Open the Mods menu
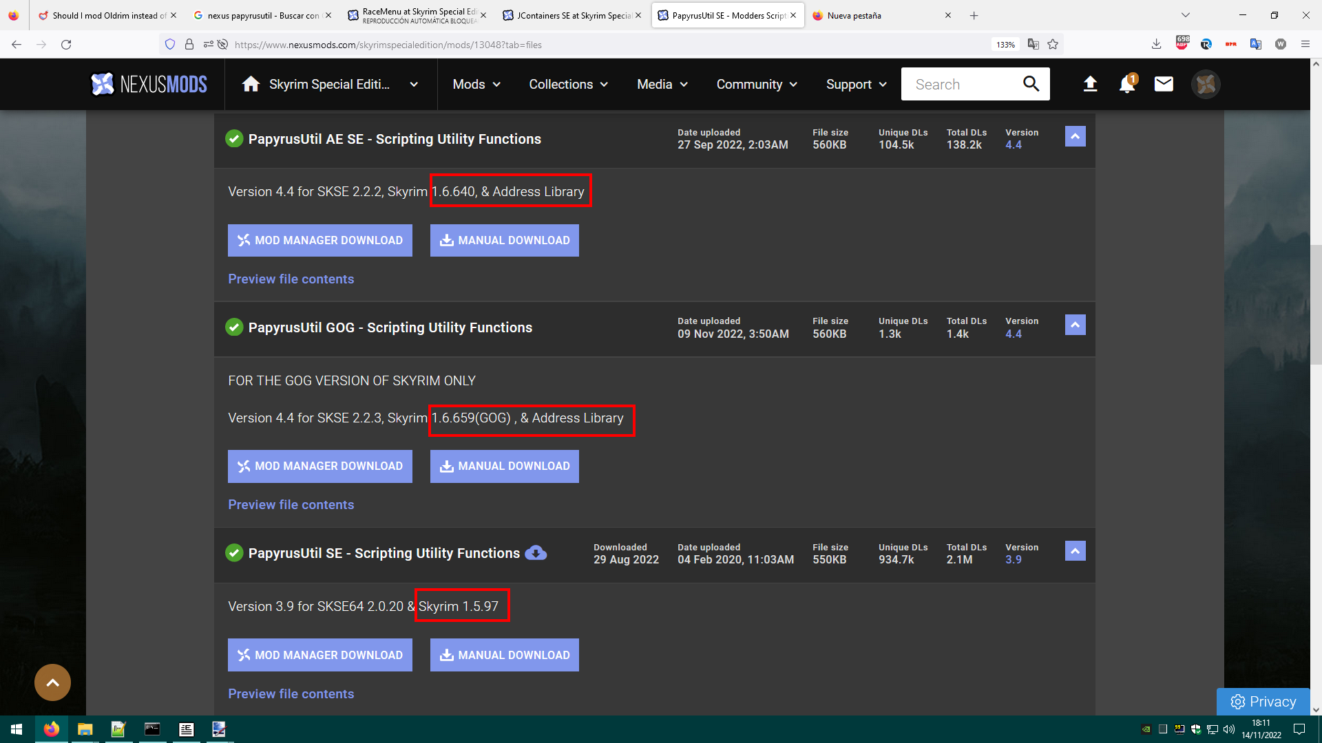This screenshot has height=743, width=1322. click(476, 84)
